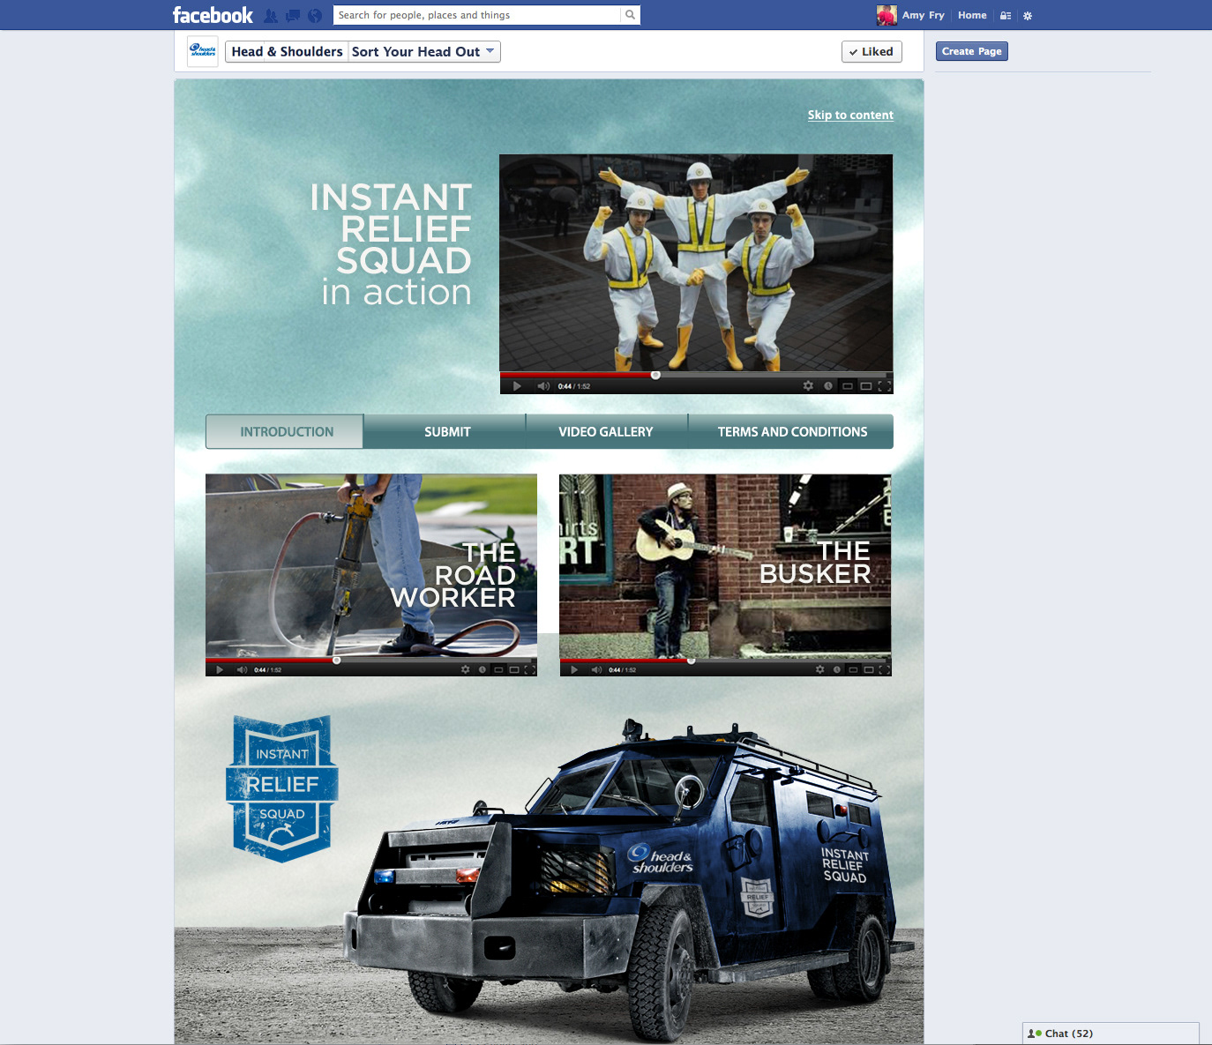
Task: Open the privacy shortcuts icon in the top bar
Action: 1006,15
